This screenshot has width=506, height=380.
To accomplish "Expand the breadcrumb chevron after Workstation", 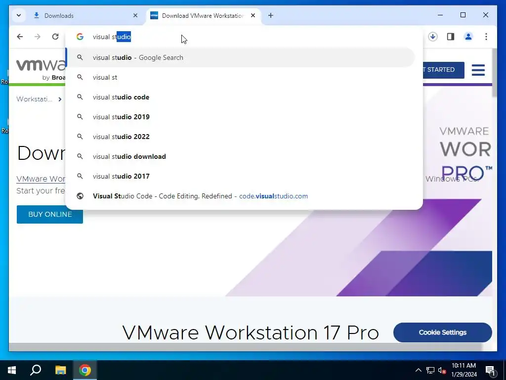I will pos(60,99).
